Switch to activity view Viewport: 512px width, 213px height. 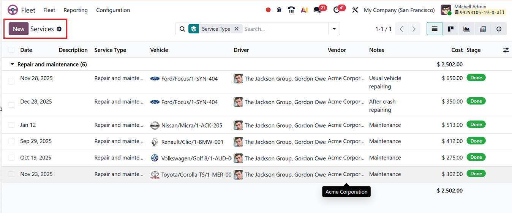click(x=499, y=29)
